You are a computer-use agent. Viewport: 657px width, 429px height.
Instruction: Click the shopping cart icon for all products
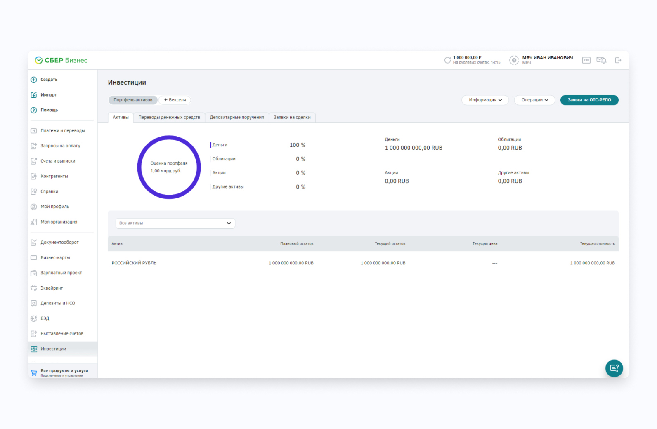(34, 373)
